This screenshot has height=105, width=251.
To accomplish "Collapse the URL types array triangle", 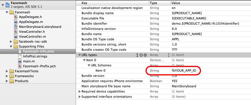I will click(x=79, y=55).
